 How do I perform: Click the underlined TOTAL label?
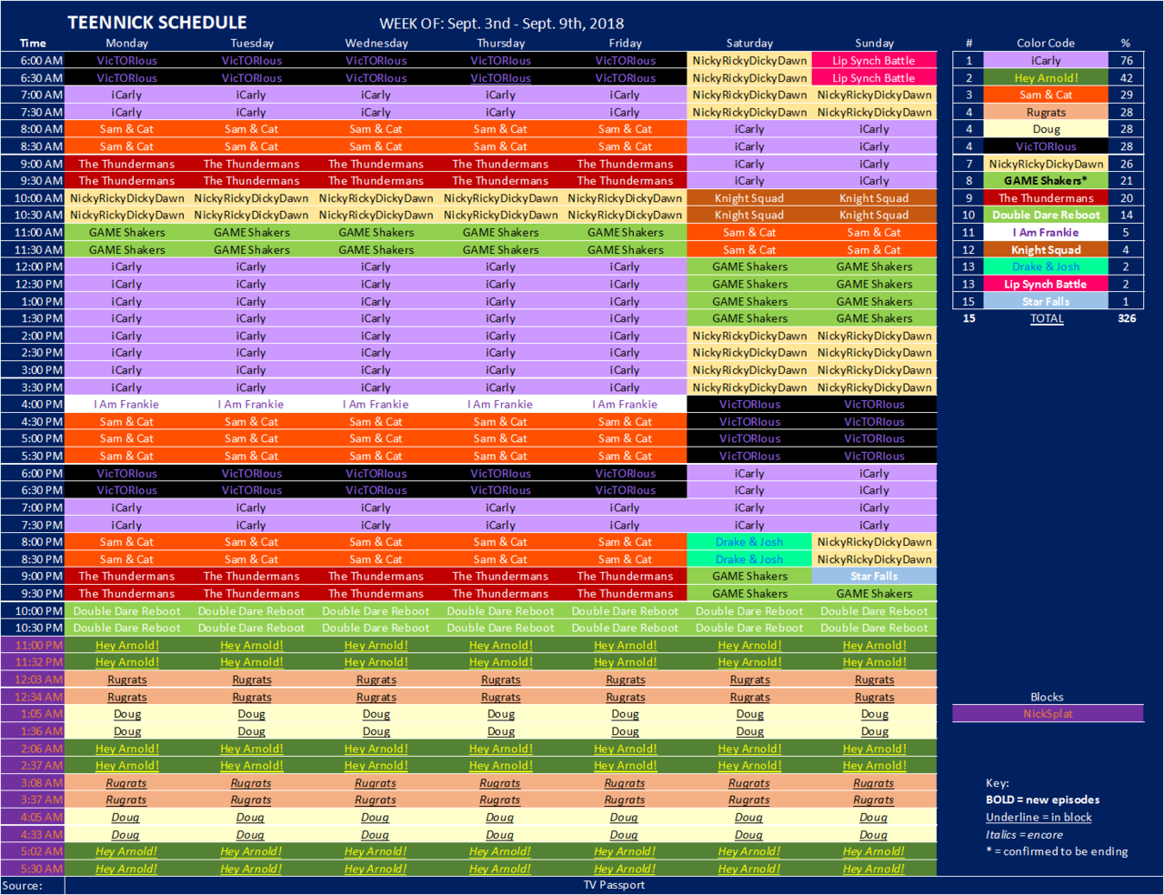(1046, 318)
